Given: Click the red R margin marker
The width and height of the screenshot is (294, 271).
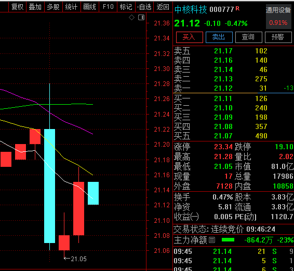Looking at the screenshot, I should pyautogui.click(x=237, y=8).
